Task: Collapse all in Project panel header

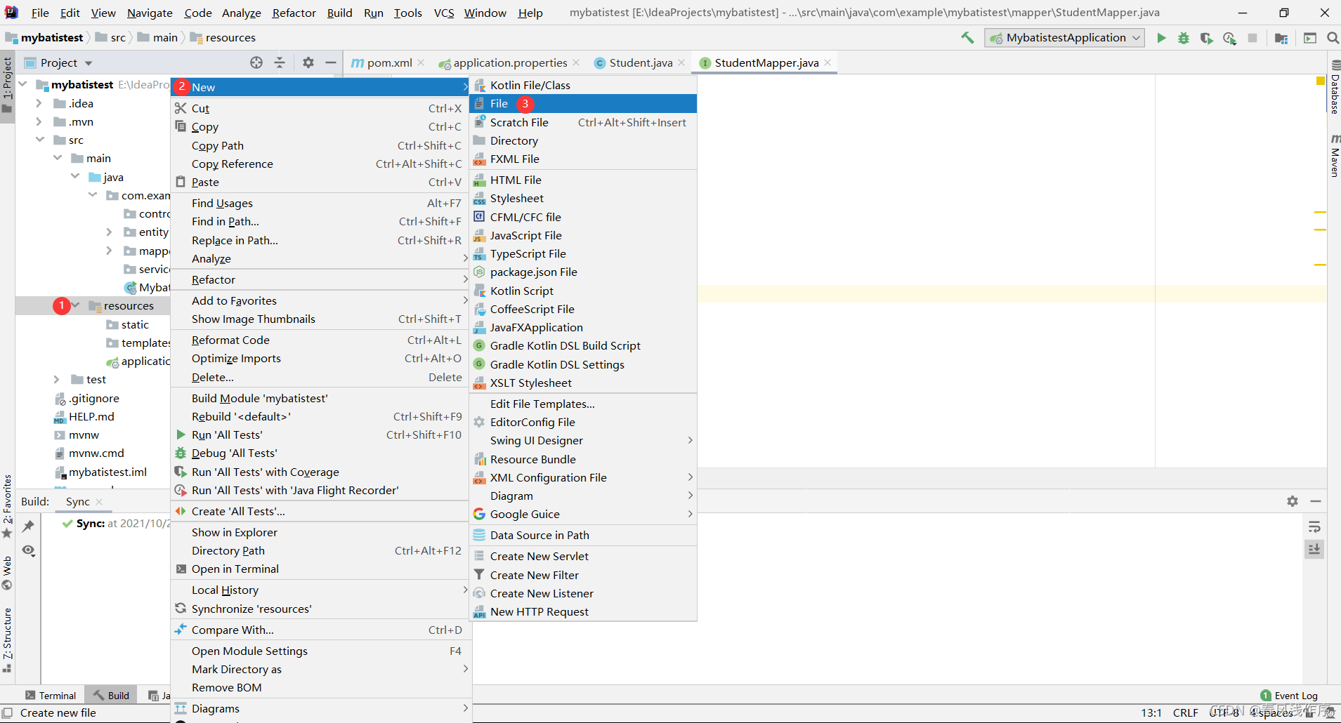Action: click(x=280, y=62)
